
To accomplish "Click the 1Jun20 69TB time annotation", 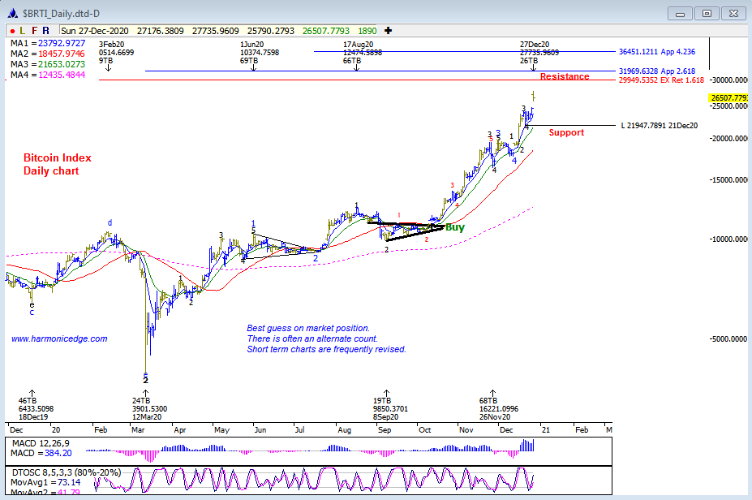I will 260,53.
